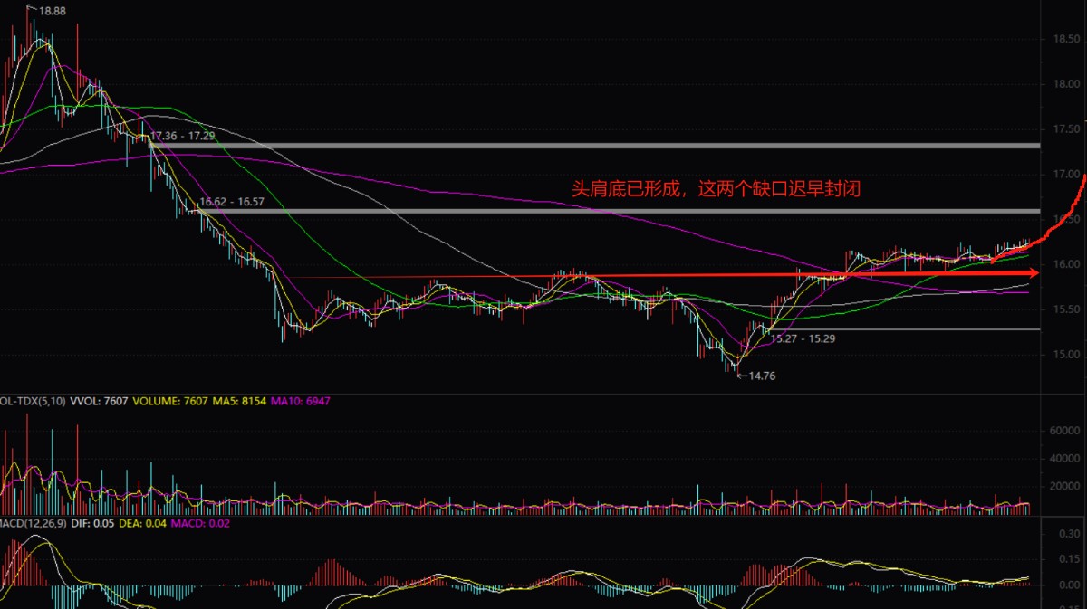Open MACD(12,26,9) indicator settings label
The width and height of the screenshot is (1087, 609).
click(x=35, y=524)
